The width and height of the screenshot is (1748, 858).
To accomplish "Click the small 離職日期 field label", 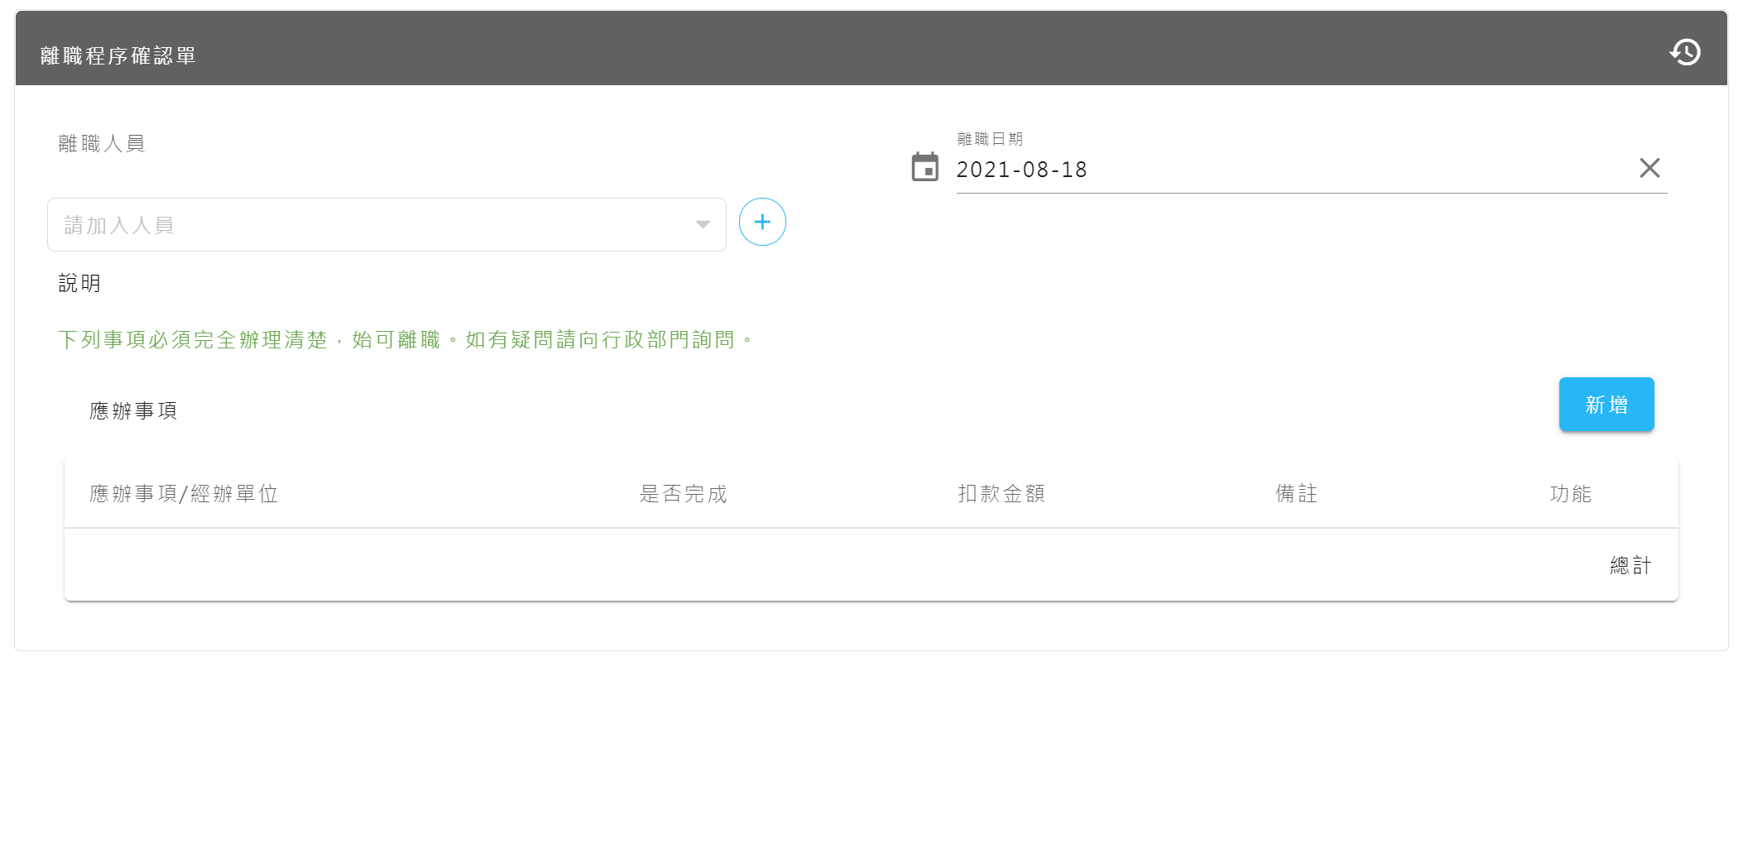I will (x=990, y=139).
